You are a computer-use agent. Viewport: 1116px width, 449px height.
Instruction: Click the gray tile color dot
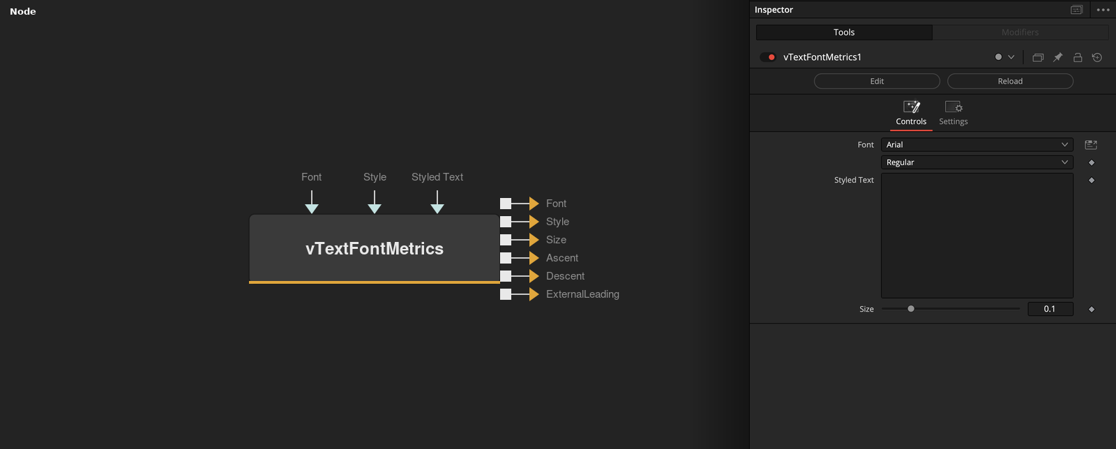point(998,57)
